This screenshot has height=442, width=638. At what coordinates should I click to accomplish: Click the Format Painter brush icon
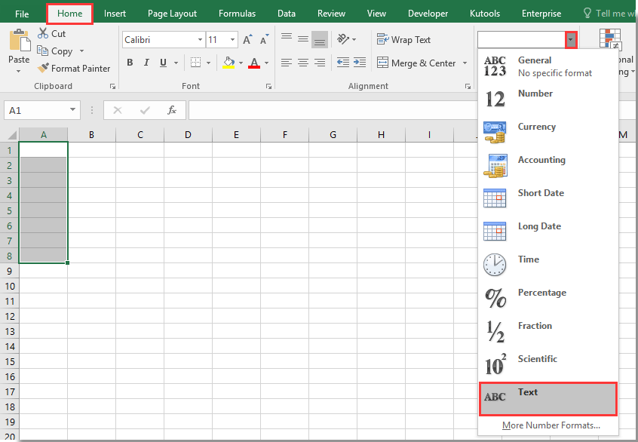pyautogui.click(x=43, y=69)
